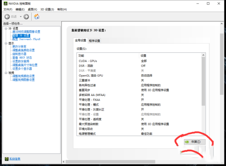226x166 pixels.
Task: Maximize the NVIDIA control panel window
Action: click(208, 3)
